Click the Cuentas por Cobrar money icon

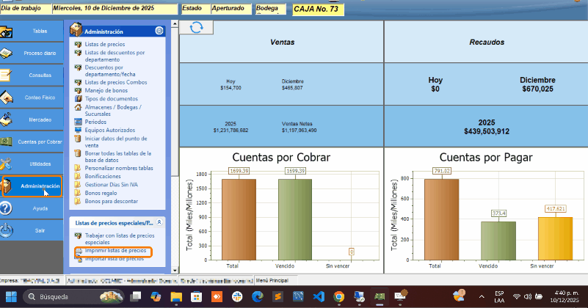pos(7,142)
